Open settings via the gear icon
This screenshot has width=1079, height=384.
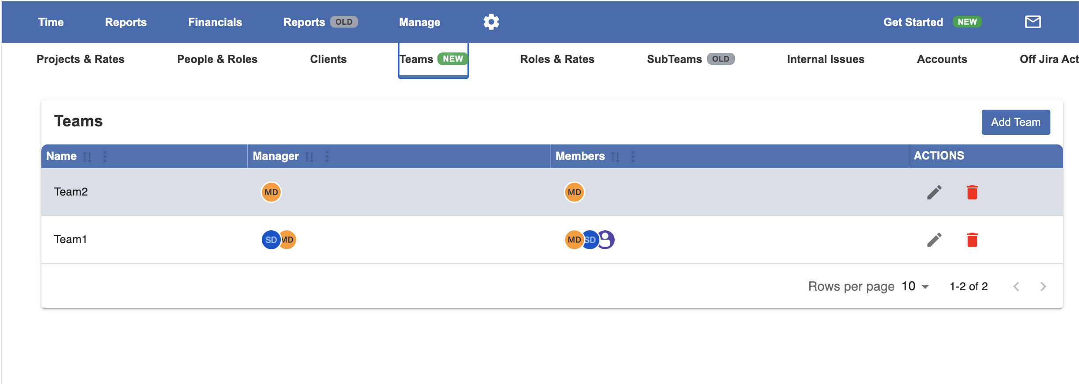(x=491, y=22)
